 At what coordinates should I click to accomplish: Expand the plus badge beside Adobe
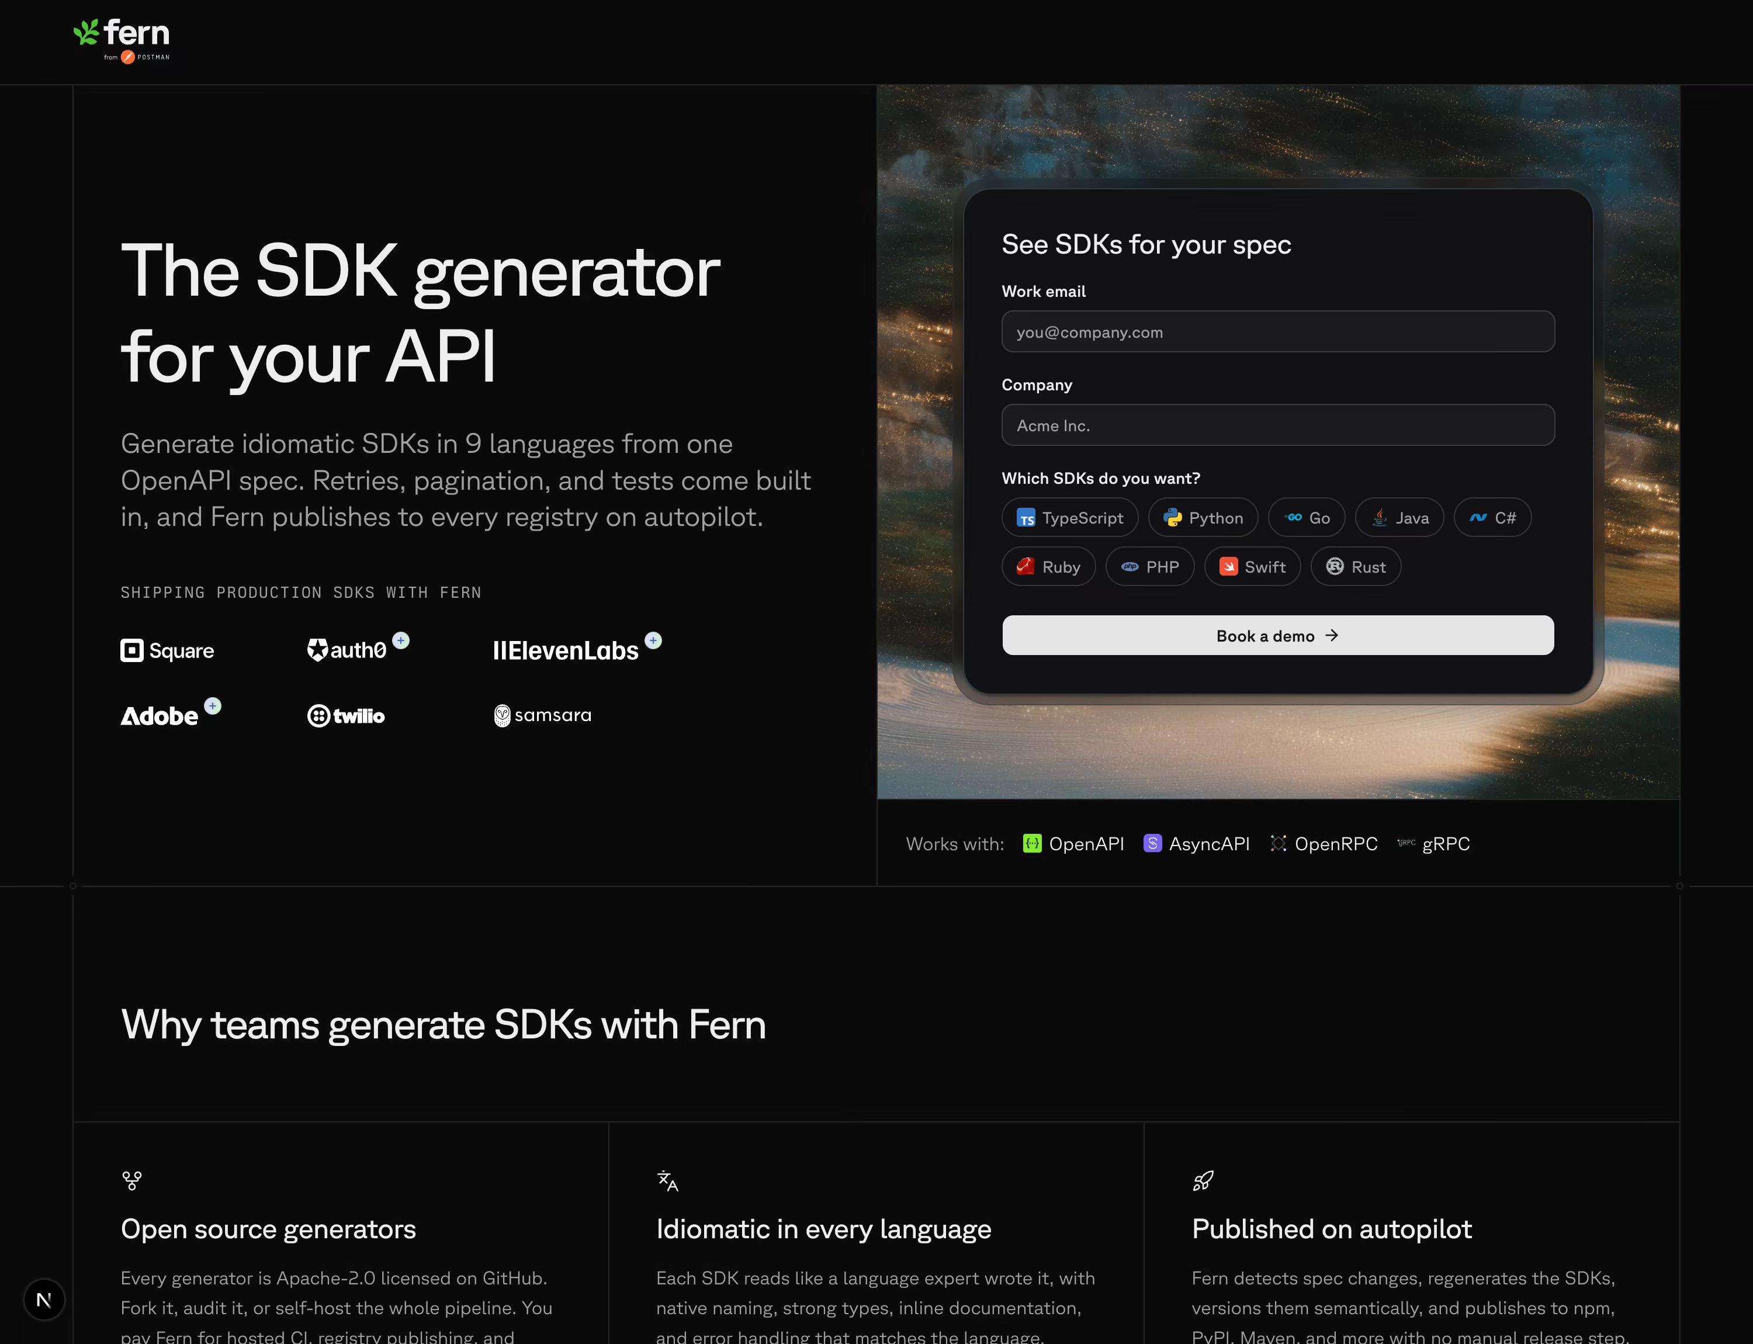(x=212, y=706)
